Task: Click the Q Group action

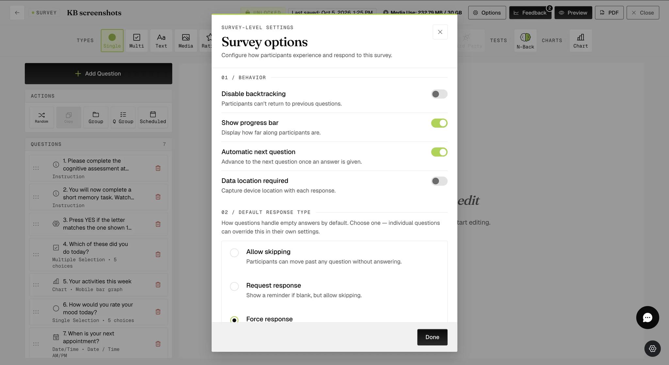Action: pos(123,117)
